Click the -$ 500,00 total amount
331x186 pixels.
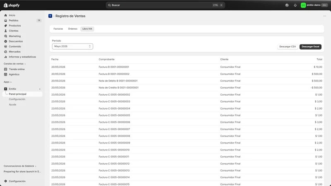317,88
